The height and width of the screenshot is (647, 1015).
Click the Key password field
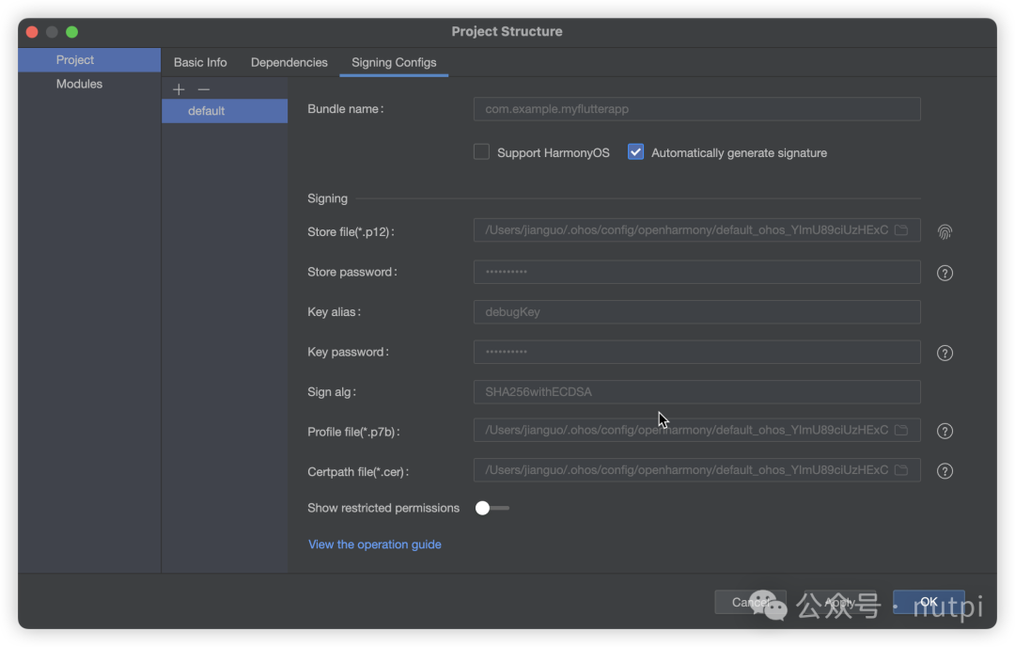point(696,353)
